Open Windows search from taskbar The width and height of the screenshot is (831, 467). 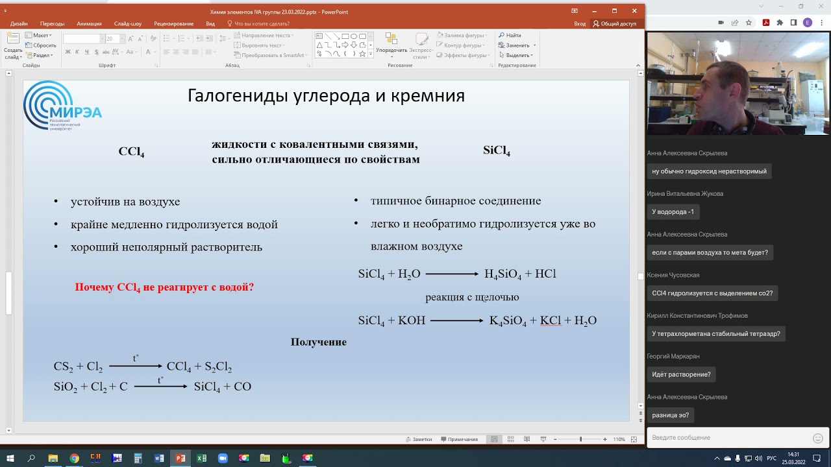click(x=31, y=458)
